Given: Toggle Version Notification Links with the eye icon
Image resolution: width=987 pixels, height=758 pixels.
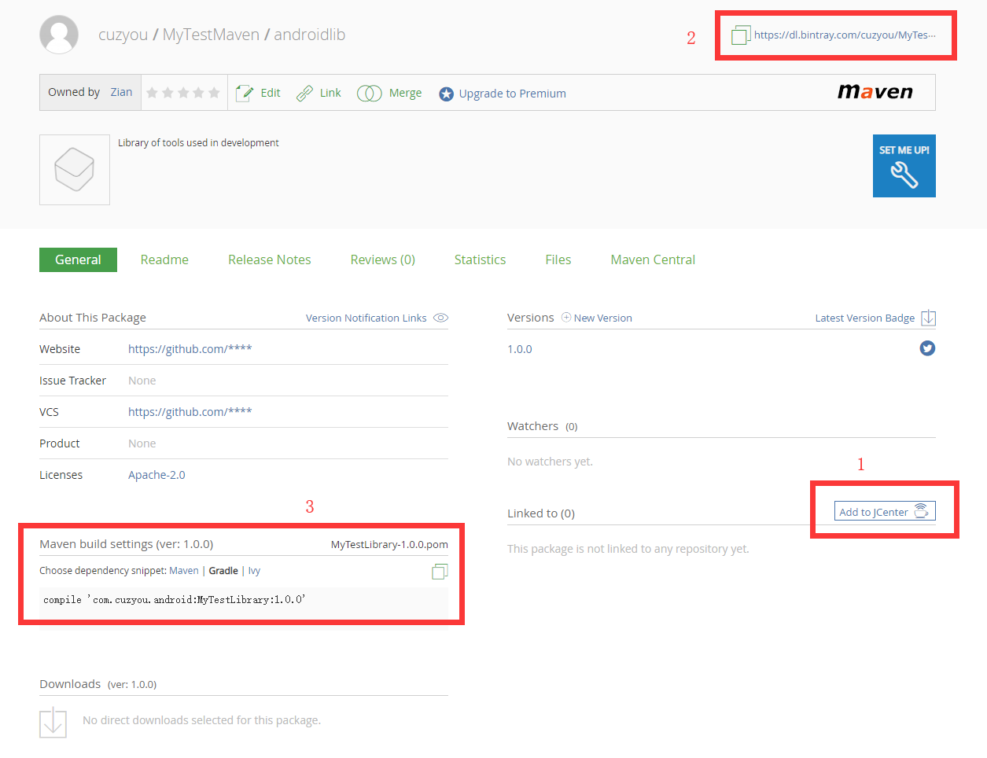Looking at the screenshot, I should 440,318.
